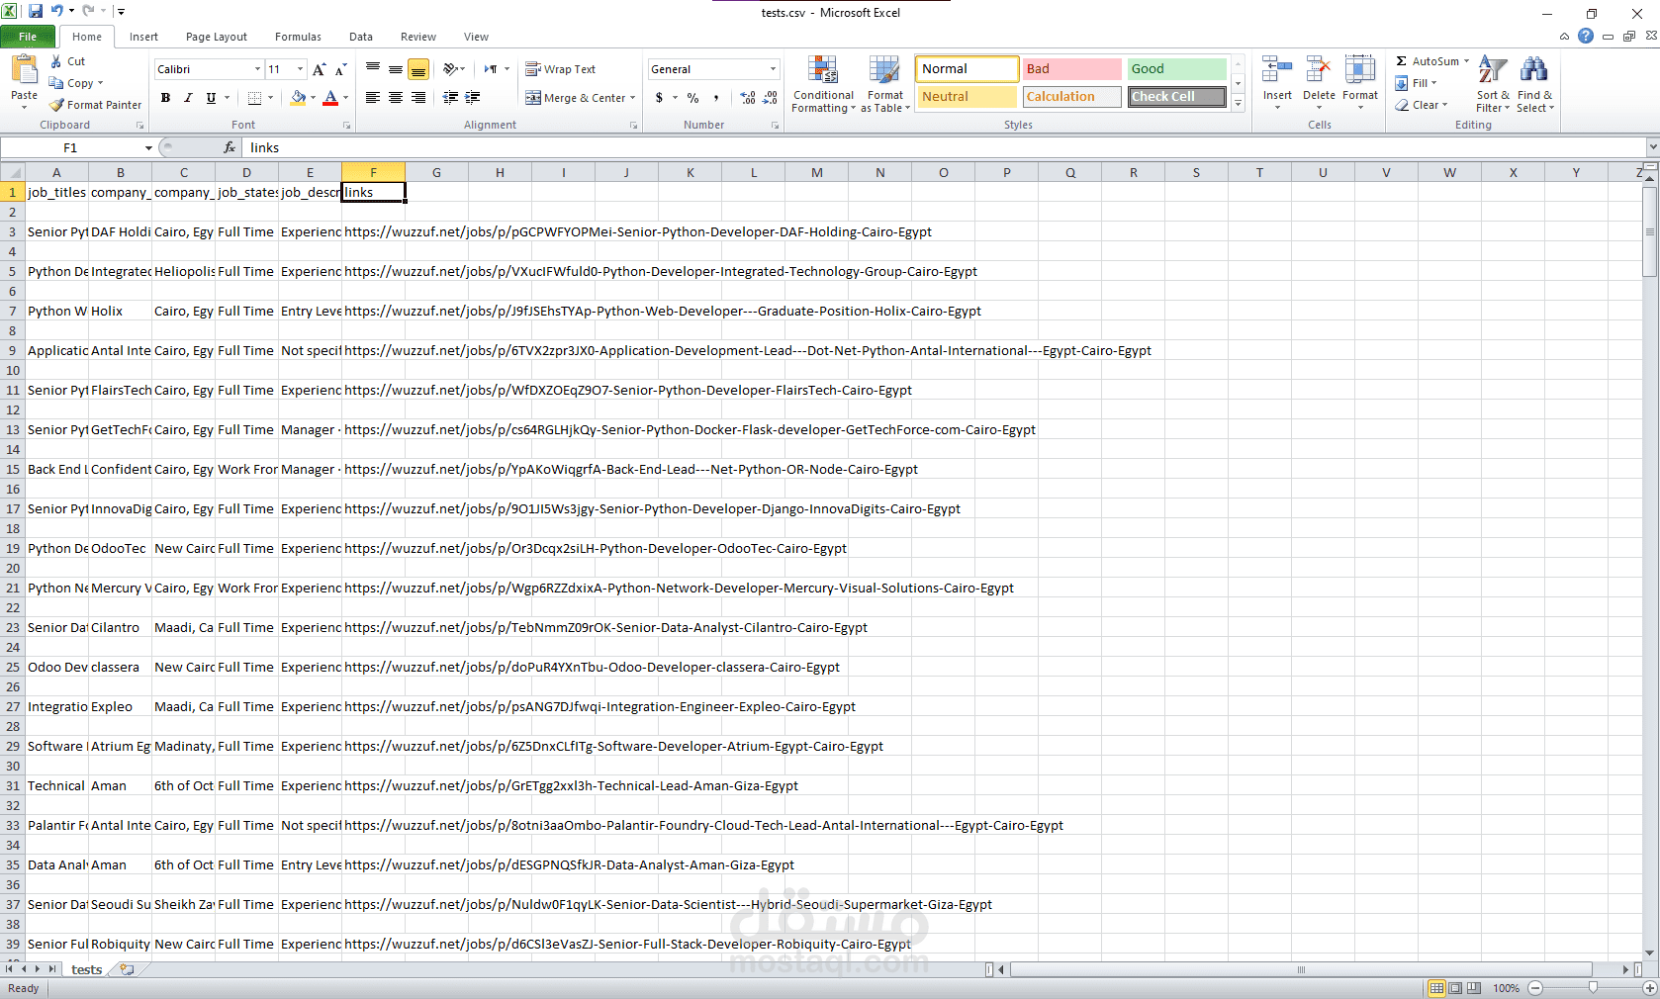The width and height of the screenshot is (1660, 999).
Task: Apply Percent Style format
Action: click(692, 98)
